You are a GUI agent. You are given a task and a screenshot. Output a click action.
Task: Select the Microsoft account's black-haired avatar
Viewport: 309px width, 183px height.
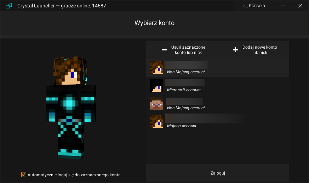[156, 86]
